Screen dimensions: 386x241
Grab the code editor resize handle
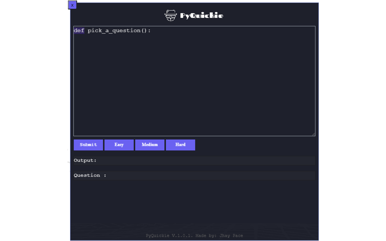(x=314, y=134)
